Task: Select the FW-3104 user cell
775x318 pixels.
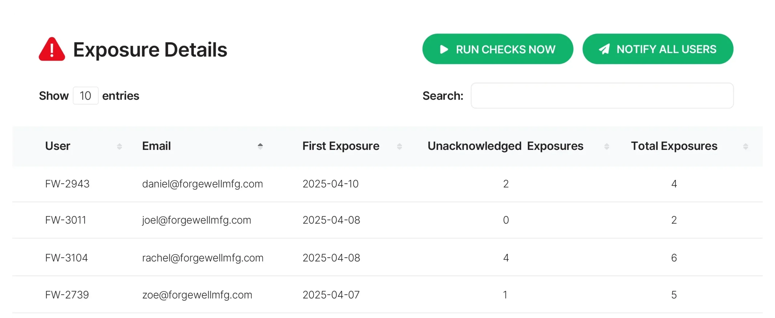Action: pos(66,258)
